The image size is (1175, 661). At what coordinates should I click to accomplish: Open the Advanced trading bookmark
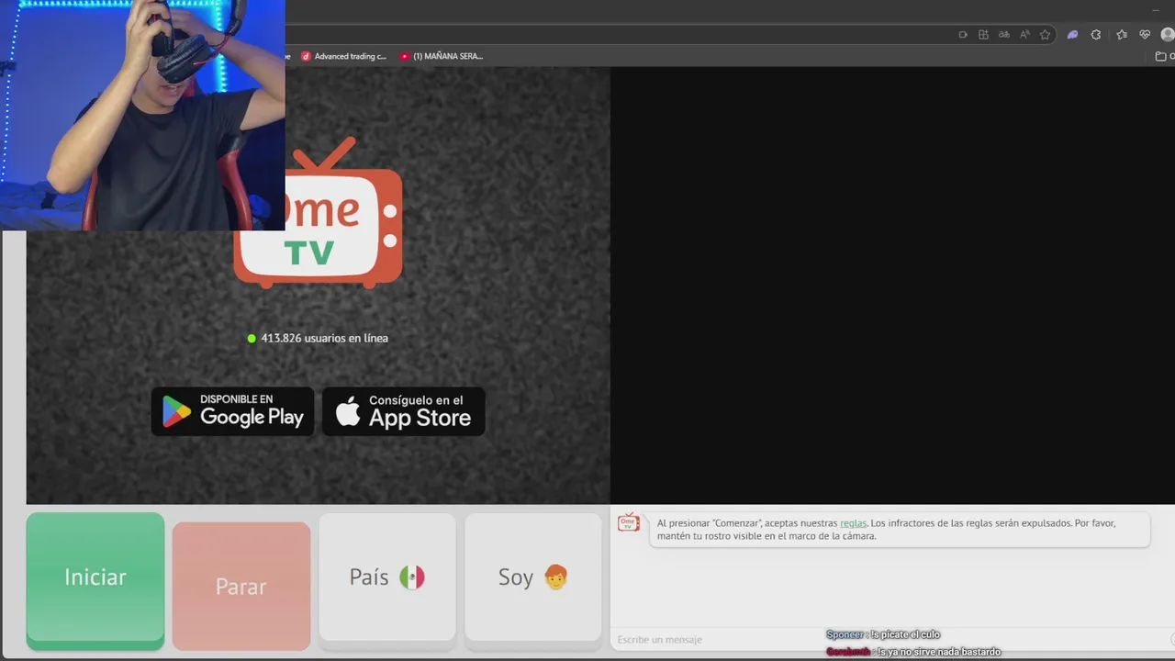tap(344, 56)
